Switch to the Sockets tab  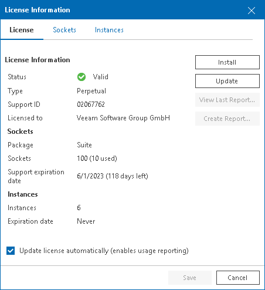(x=64, y=30)
